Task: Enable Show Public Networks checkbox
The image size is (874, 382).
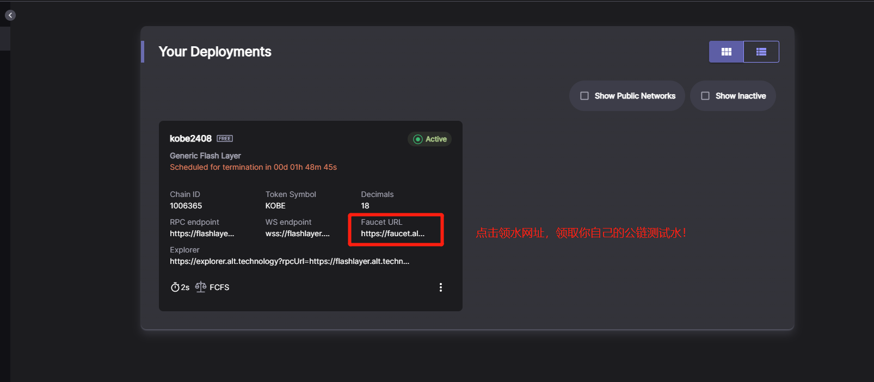Action: click(584, 96)
